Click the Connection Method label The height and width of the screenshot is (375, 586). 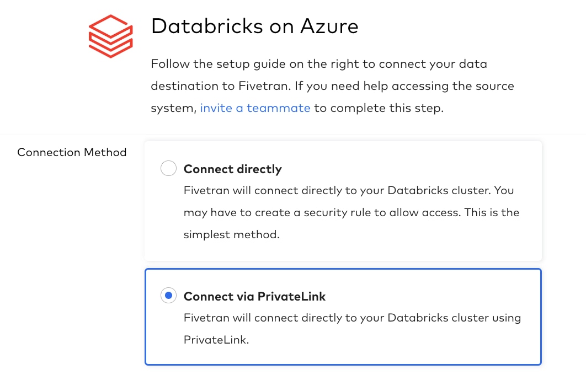click(72, 152)
